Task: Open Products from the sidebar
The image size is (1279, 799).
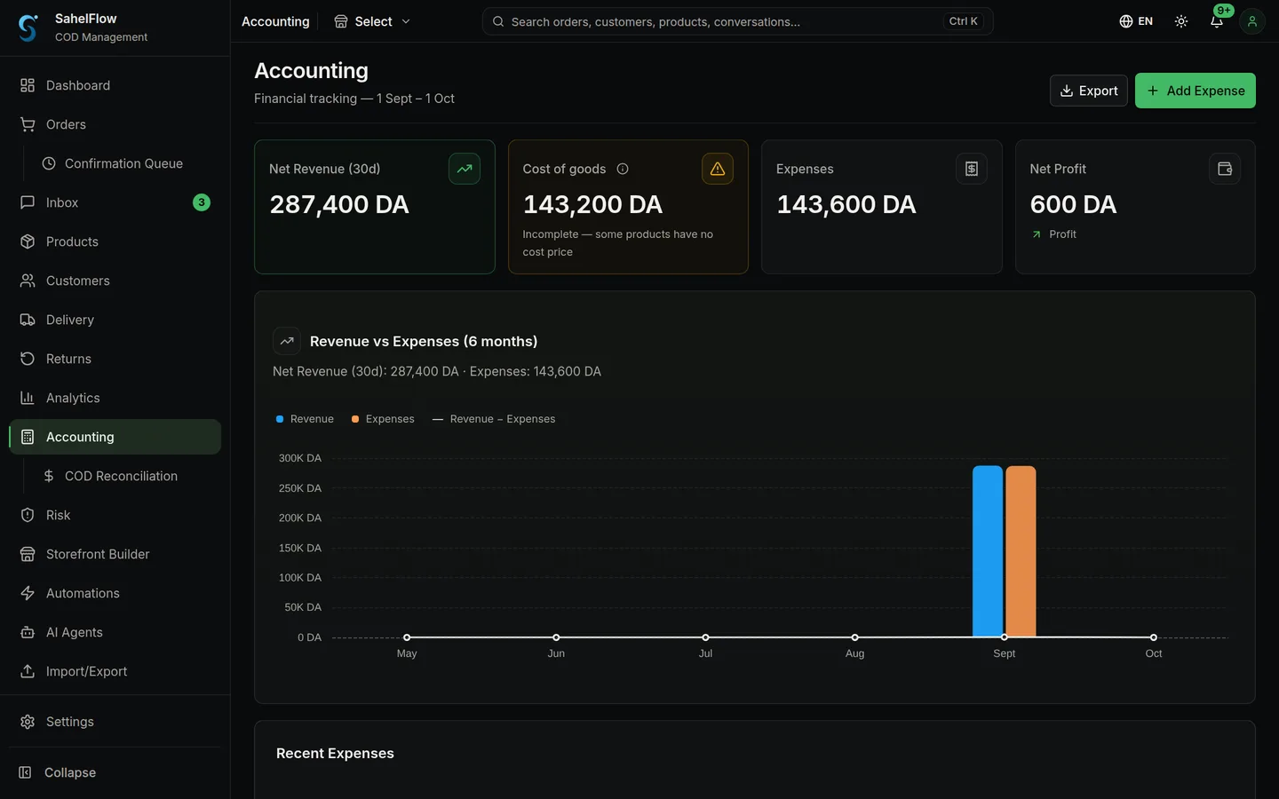Action: pyautogui.click(x=115, y=241)
